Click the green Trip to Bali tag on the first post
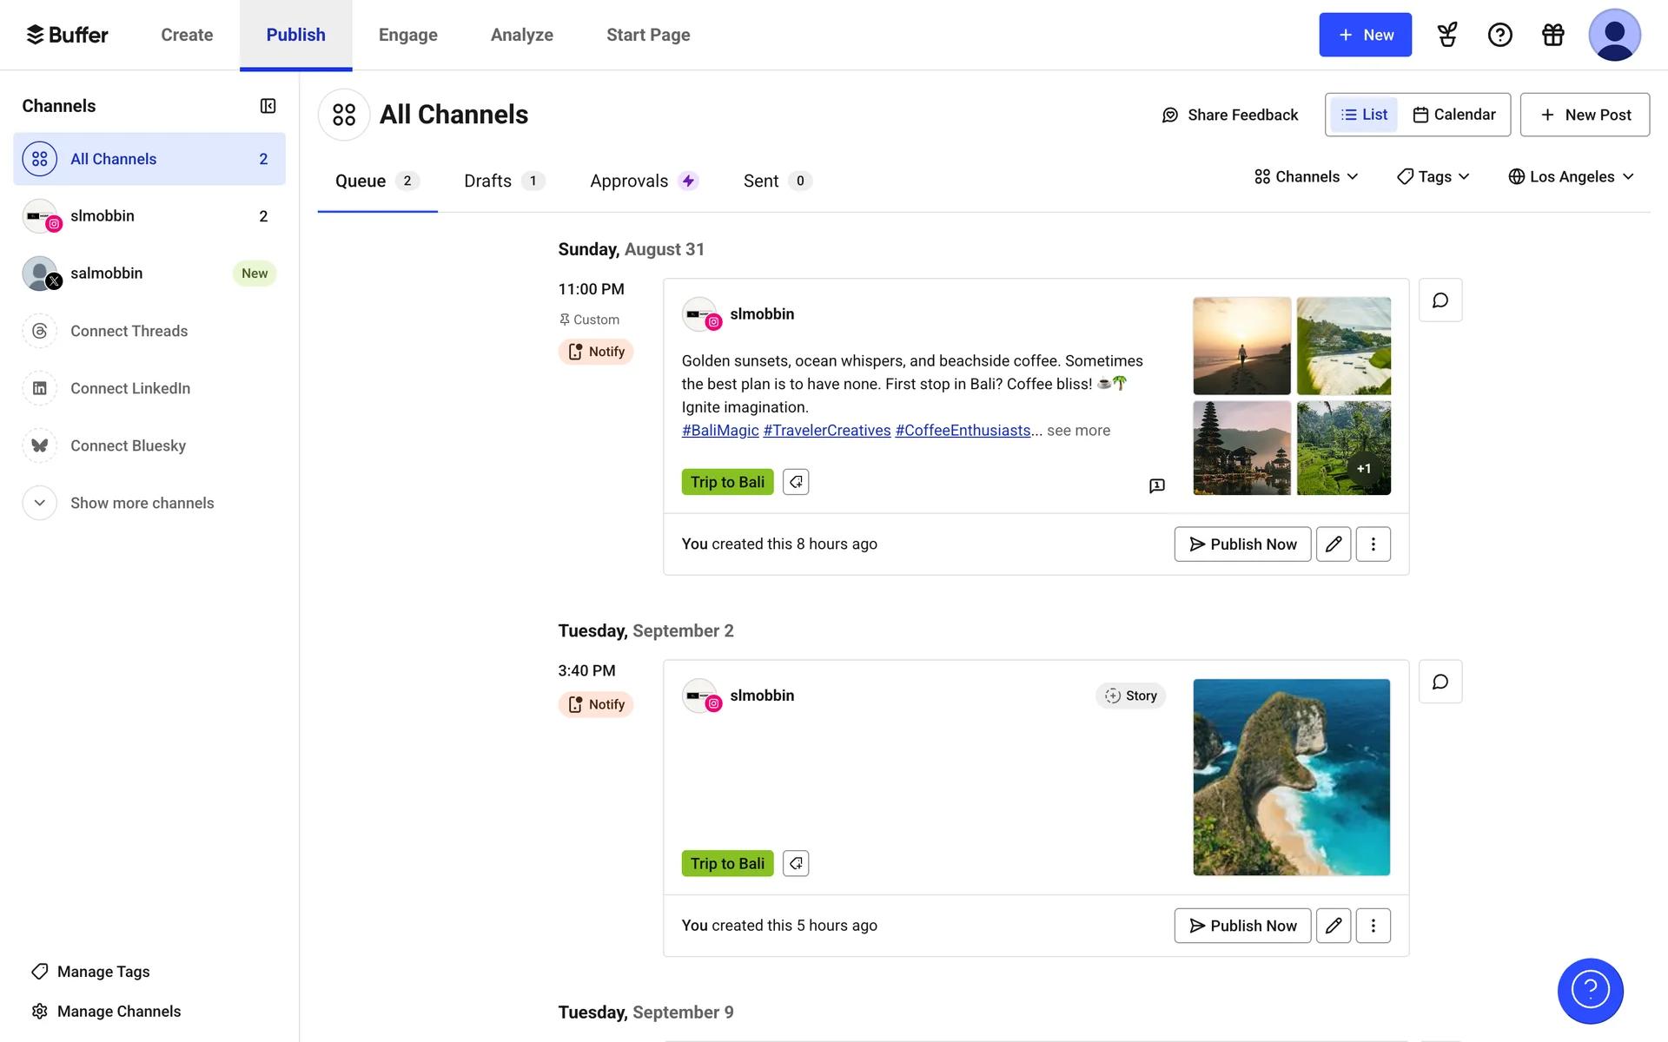1668x1042 pixels. tap(727, 482)
